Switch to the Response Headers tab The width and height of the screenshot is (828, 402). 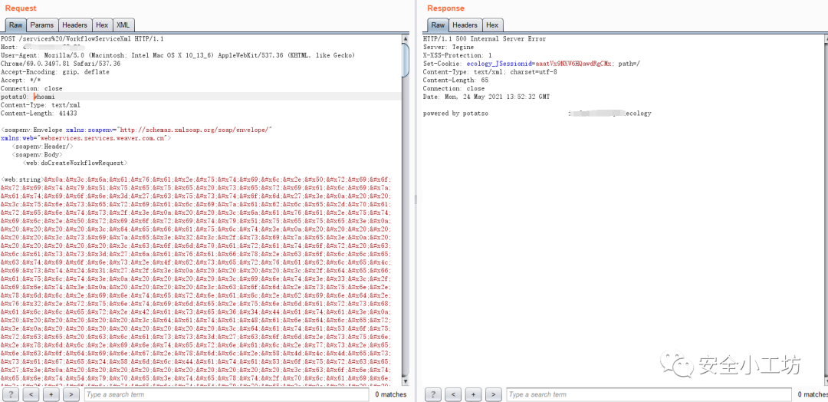465,25
